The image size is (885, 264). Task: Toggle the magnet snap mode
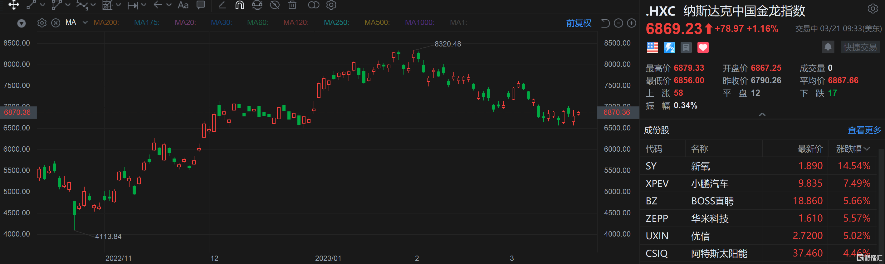tap(239, 5)
